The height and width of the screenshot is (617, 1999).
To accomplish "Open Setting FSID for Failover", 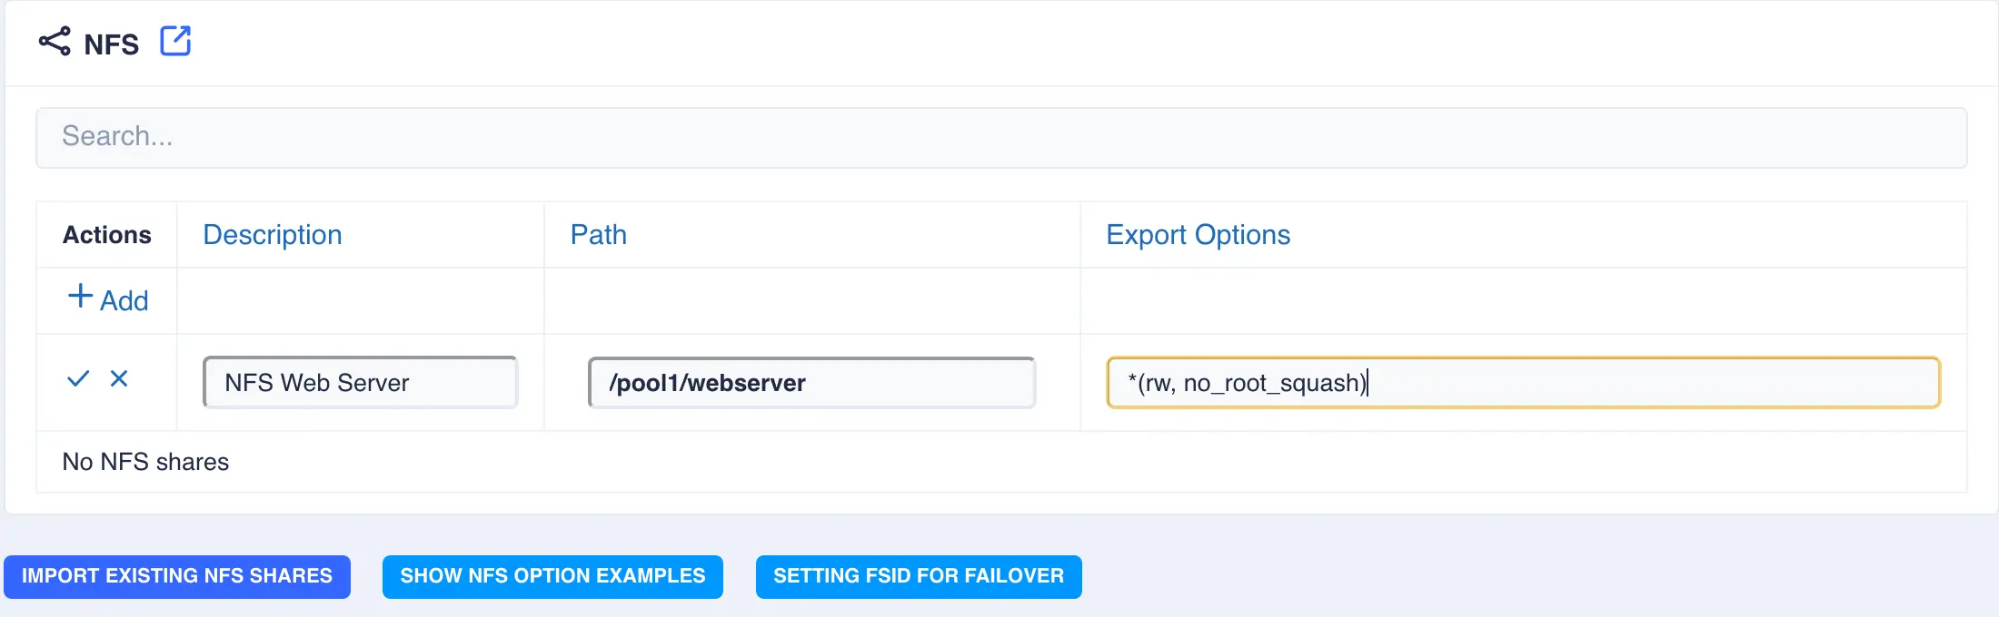I will coord(918,576).
